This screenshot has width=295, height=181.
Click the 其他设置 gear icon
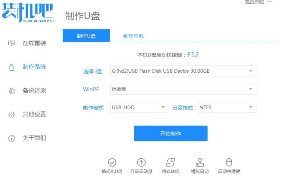pos(12,114)
